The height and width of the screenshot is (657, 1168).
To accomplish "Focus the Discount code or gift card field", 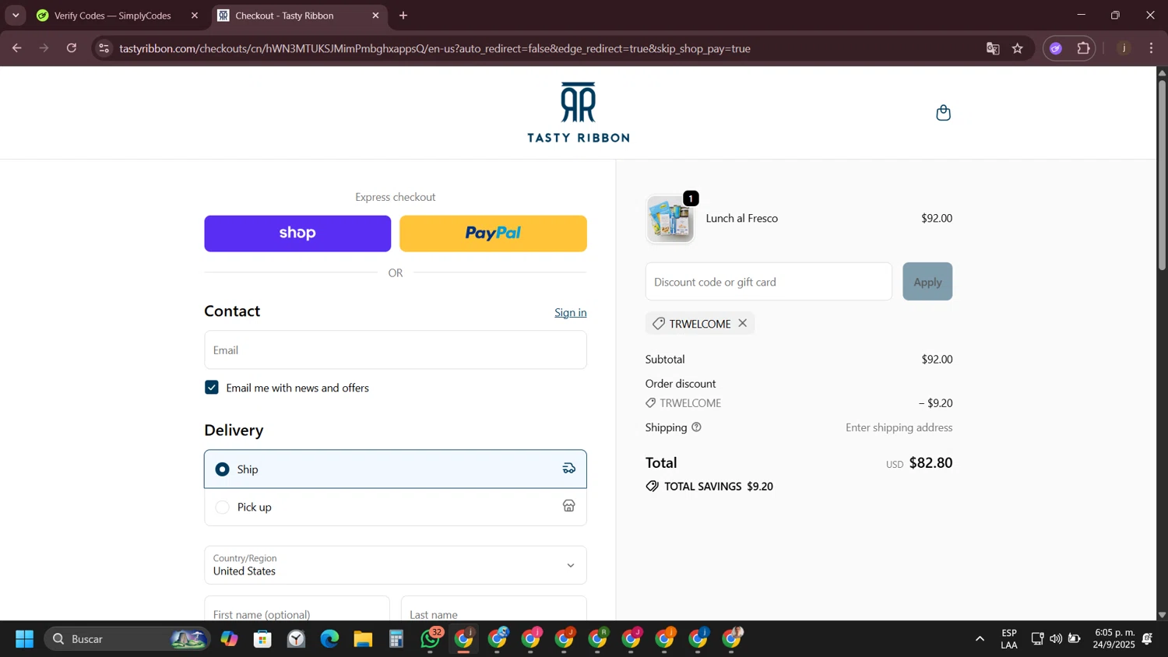I will pos(769,282).
